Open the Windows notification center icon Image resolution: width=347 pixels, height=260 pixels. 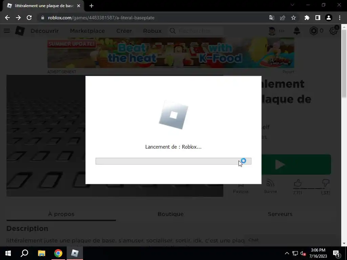[336, 253]
